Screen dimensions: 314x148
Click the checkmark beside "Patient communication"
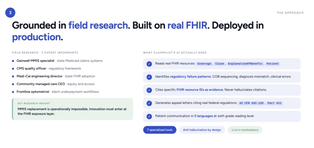149,116
